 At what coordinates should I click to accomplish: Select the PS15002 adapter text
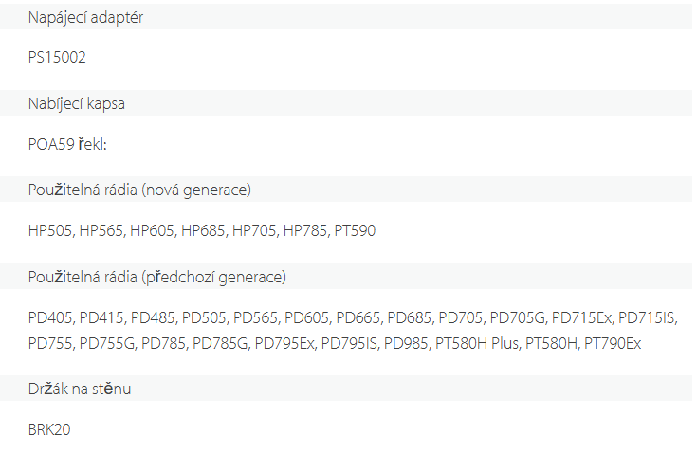57,57
